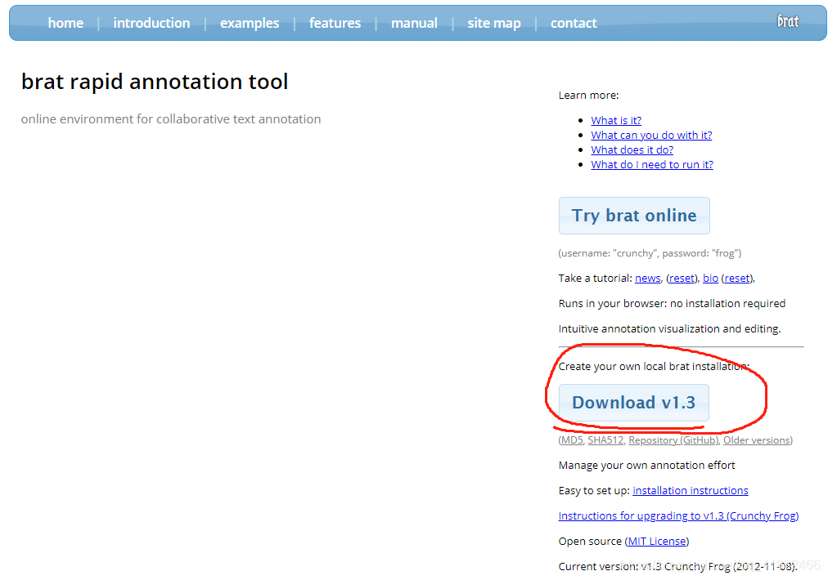Click the brat logo in navigation bar
828x580 pixels.
click(788, 21)
